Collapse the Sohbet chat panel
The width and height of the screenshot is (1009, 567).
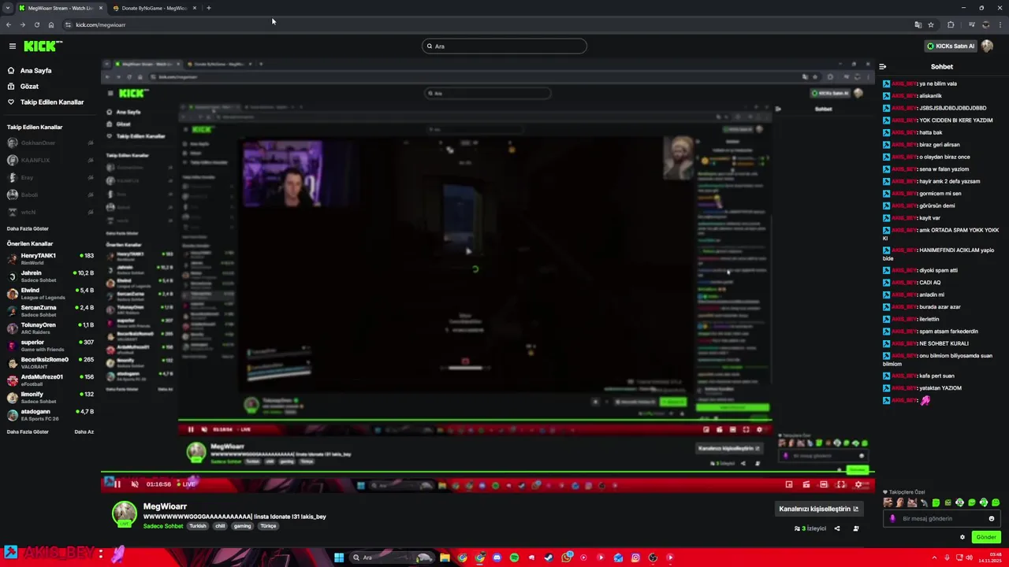tap(883, 67)
